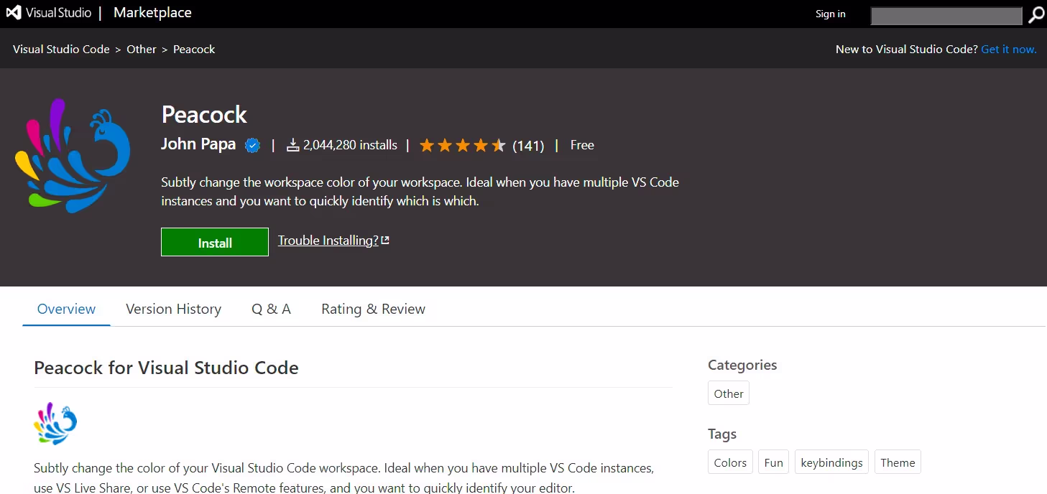The width and height of the screenshot is (1047, 494).
Task: Click the Fun tag
Action: tap(774, 462)
